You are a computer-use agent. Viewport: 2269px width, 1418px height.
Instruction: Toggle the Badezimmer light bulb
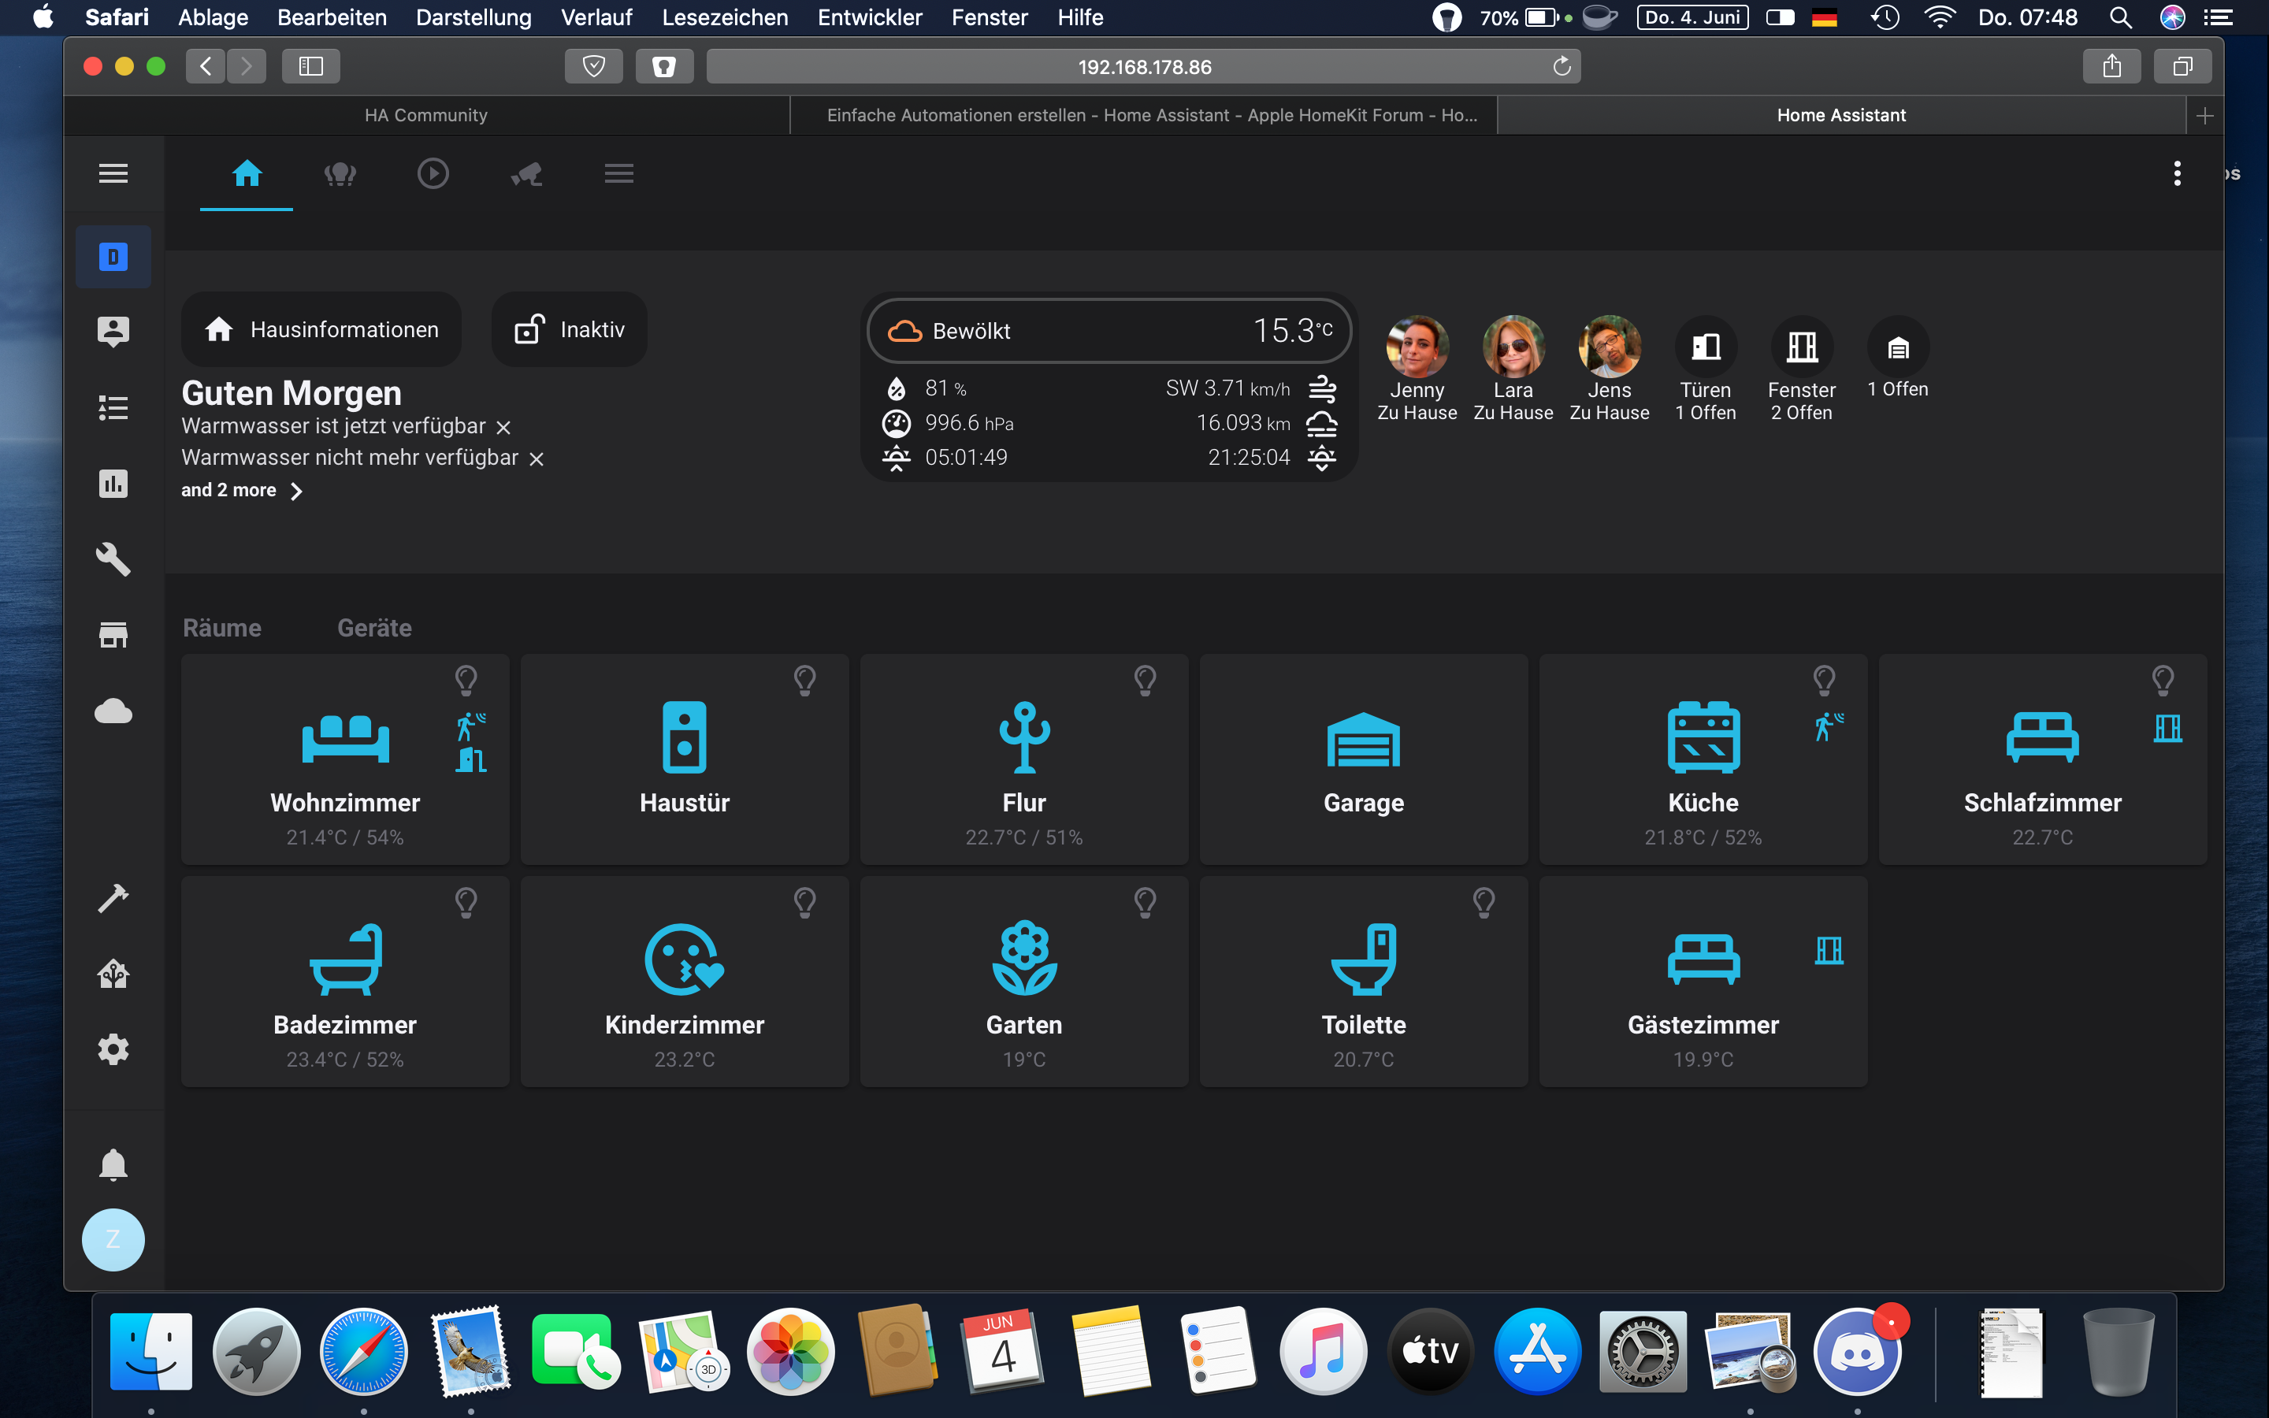pyautogui.click(x=466, y=901)
